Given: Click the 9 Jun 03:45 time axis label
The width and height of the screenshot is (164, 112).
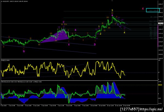Looking at the screenshot, I should (45, 106).
